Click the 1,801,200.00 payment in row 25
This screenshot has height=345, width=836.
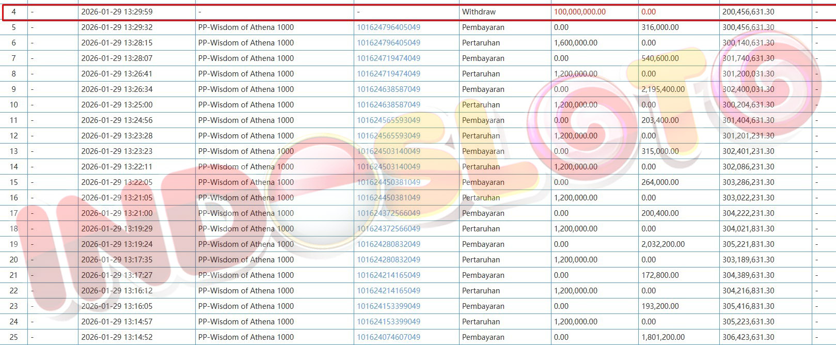[x=663, y=337]
